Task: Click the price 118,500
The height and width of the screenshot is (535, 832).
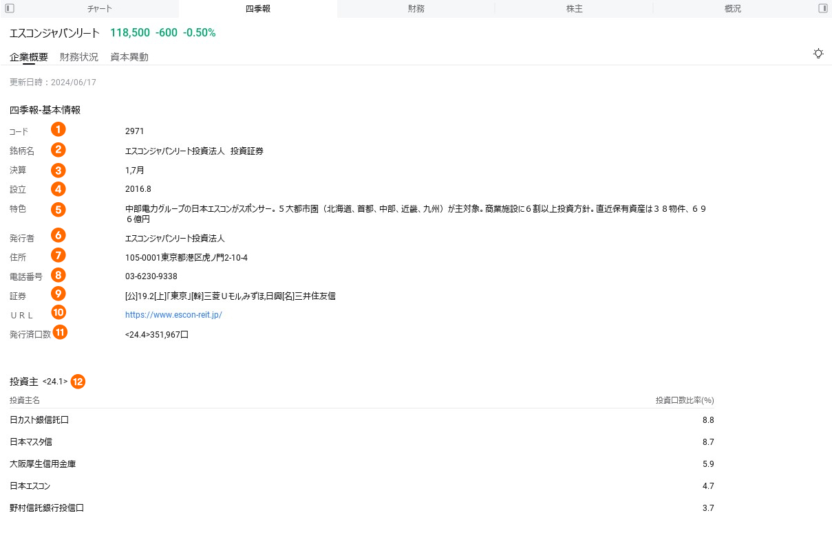Action: coord(130,33)
